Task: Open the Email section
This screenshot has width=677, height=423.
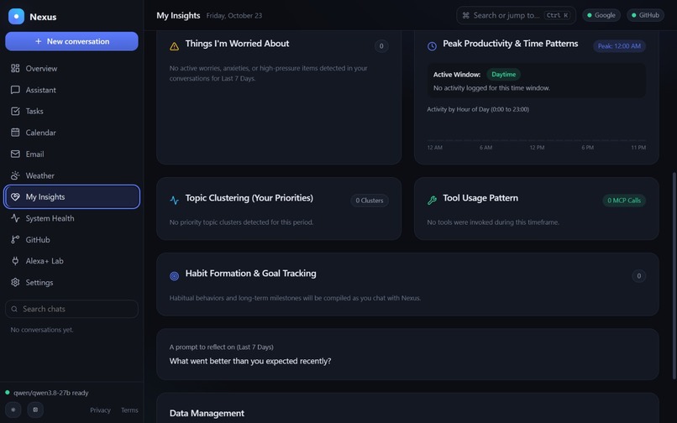Action: pyautogui.click(x=71, y=154)
